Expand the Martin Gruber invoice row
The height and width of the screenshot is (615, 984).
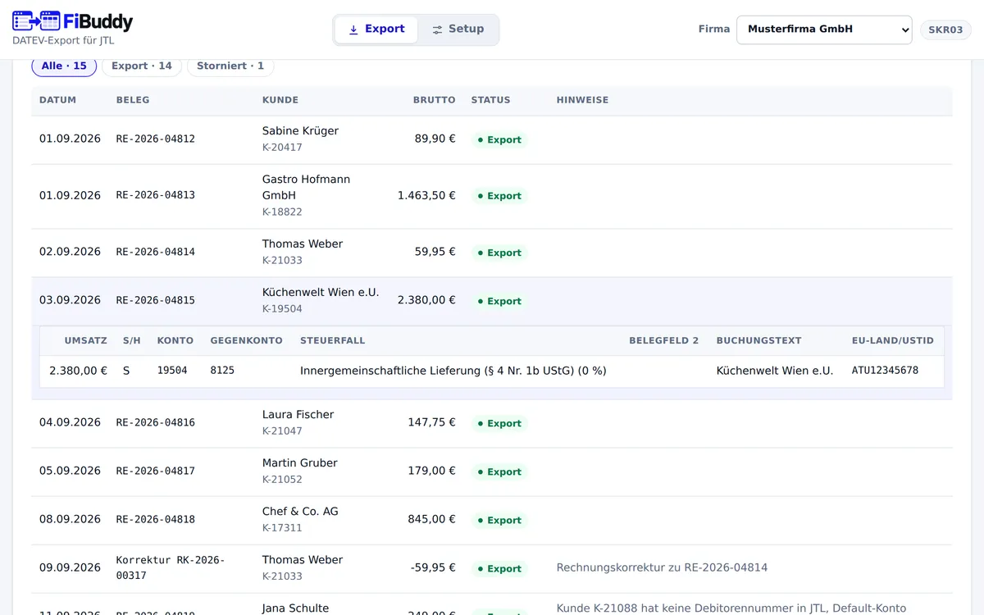(x=492, y=471)
